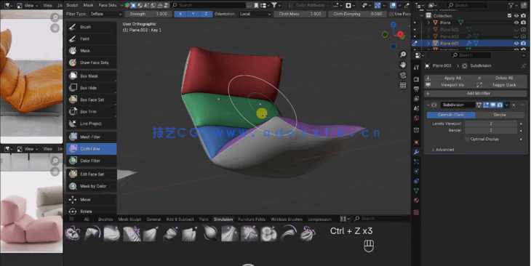This screenshot has height=266, width=531.
Task: Select the Mesh Filter tool
Action: (x=92, y=137)
